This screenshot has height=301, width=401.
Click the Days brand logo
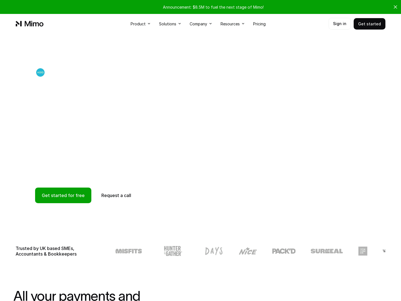214,251
